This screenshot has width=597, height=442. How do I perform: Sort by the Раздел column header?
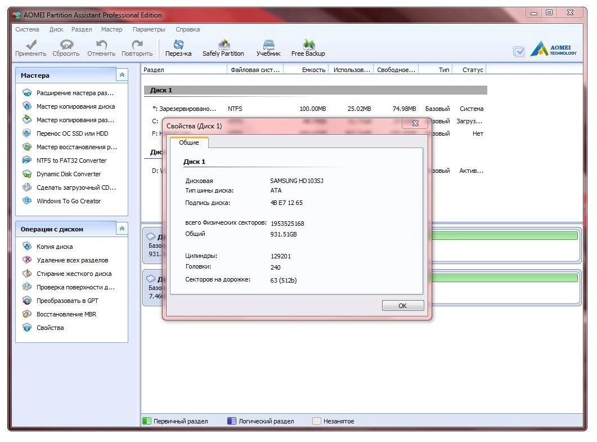point(184,70)
